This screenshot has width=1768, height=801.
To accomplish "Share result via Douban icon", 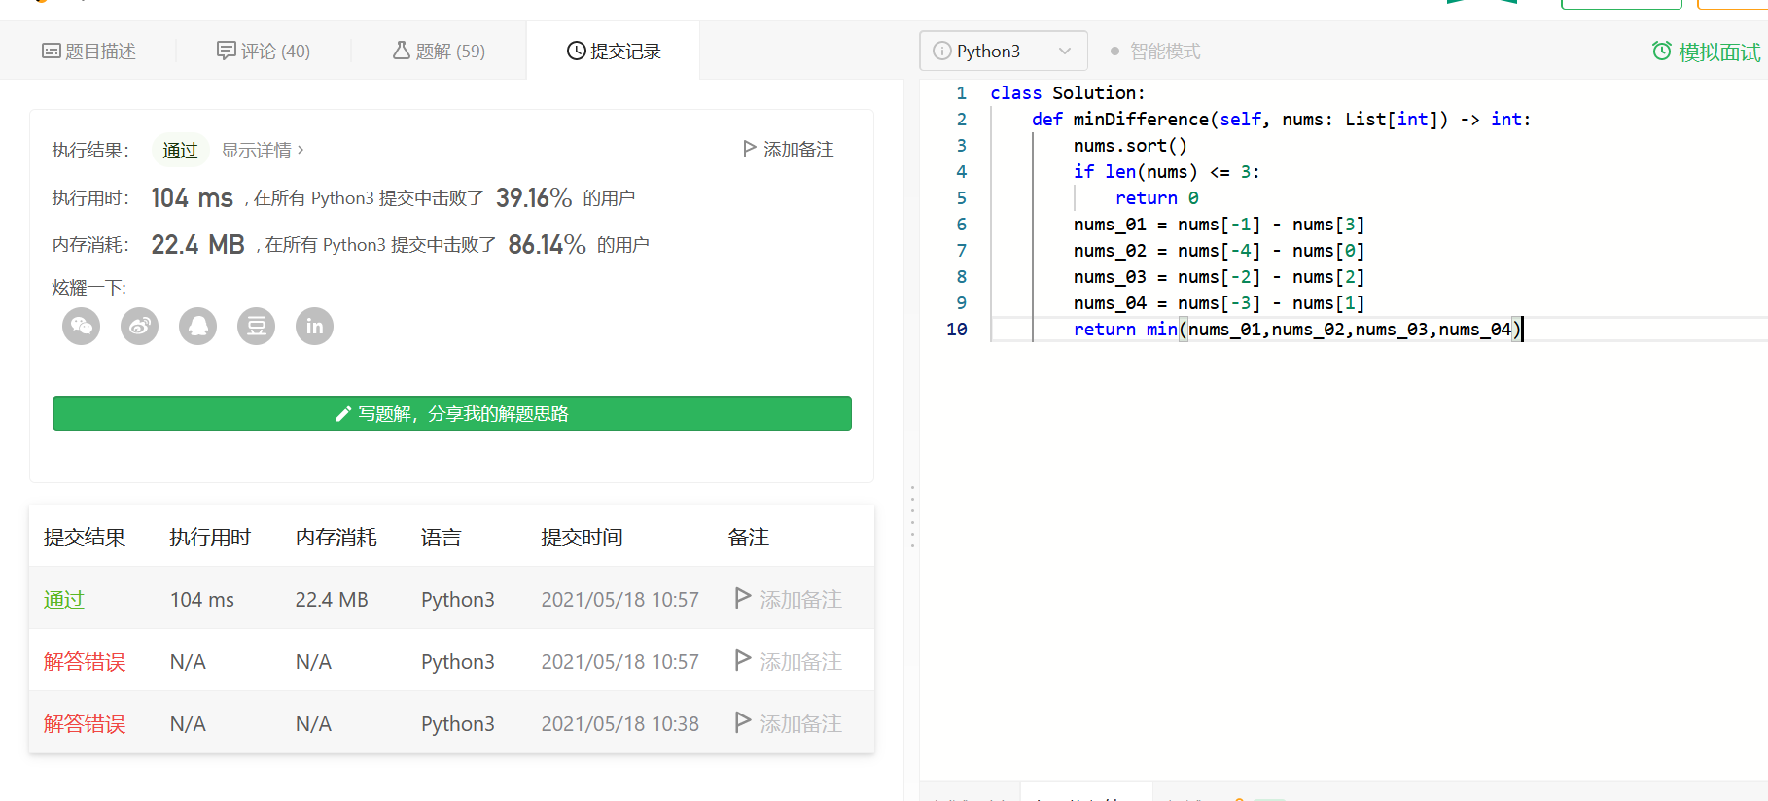I will coord(257,327).
